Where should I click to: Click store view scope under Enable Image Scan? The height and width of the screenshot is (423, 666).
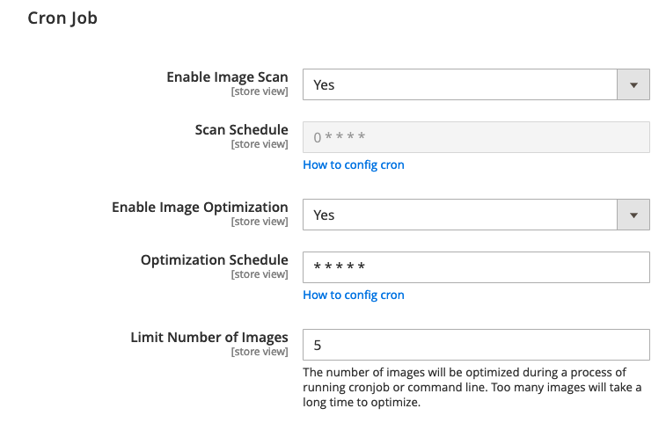[260, 91]
